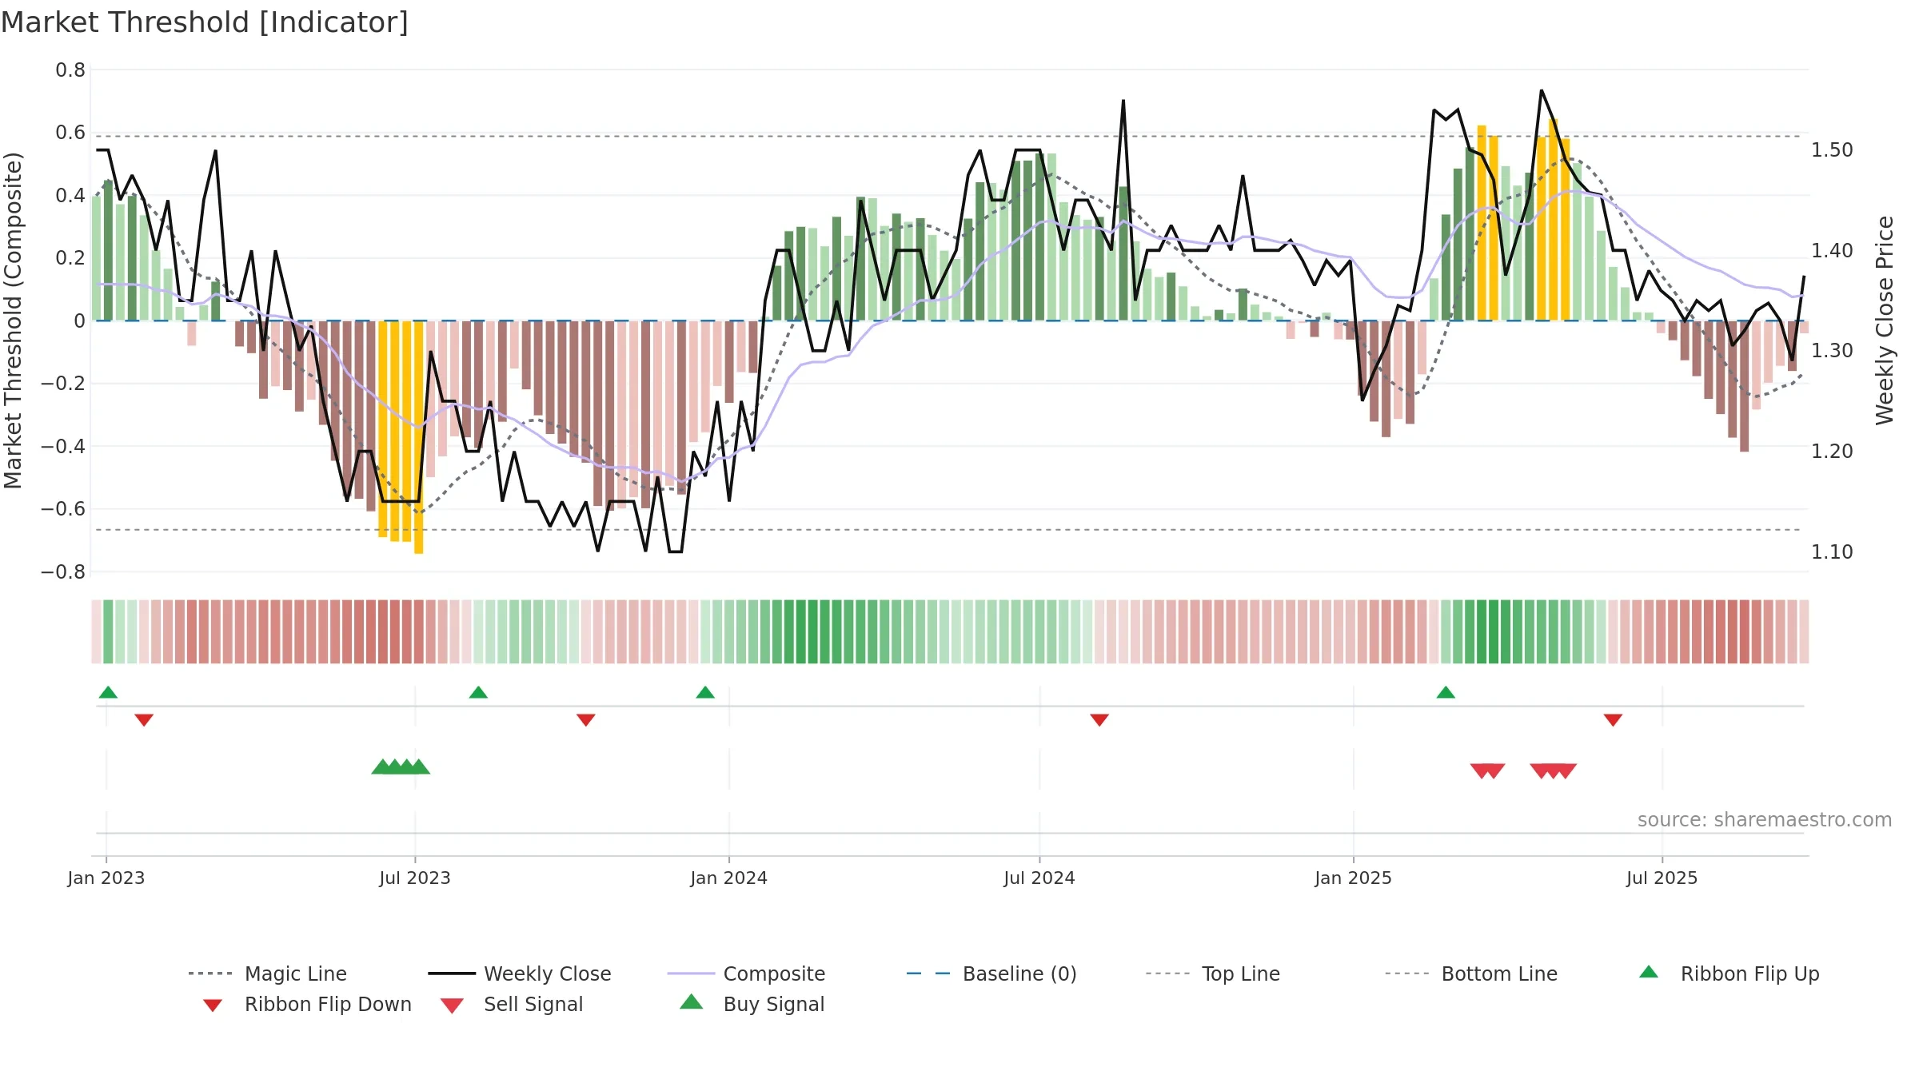
Task: Click the Jan 2025 x-axis label
Action: [x=1354, y=878]
